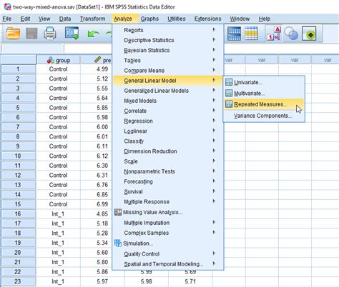Expand the Quality Control submenu arrow
Image resolution: width=339 pixels, height=287 pixels.
(x=214, y=253)
